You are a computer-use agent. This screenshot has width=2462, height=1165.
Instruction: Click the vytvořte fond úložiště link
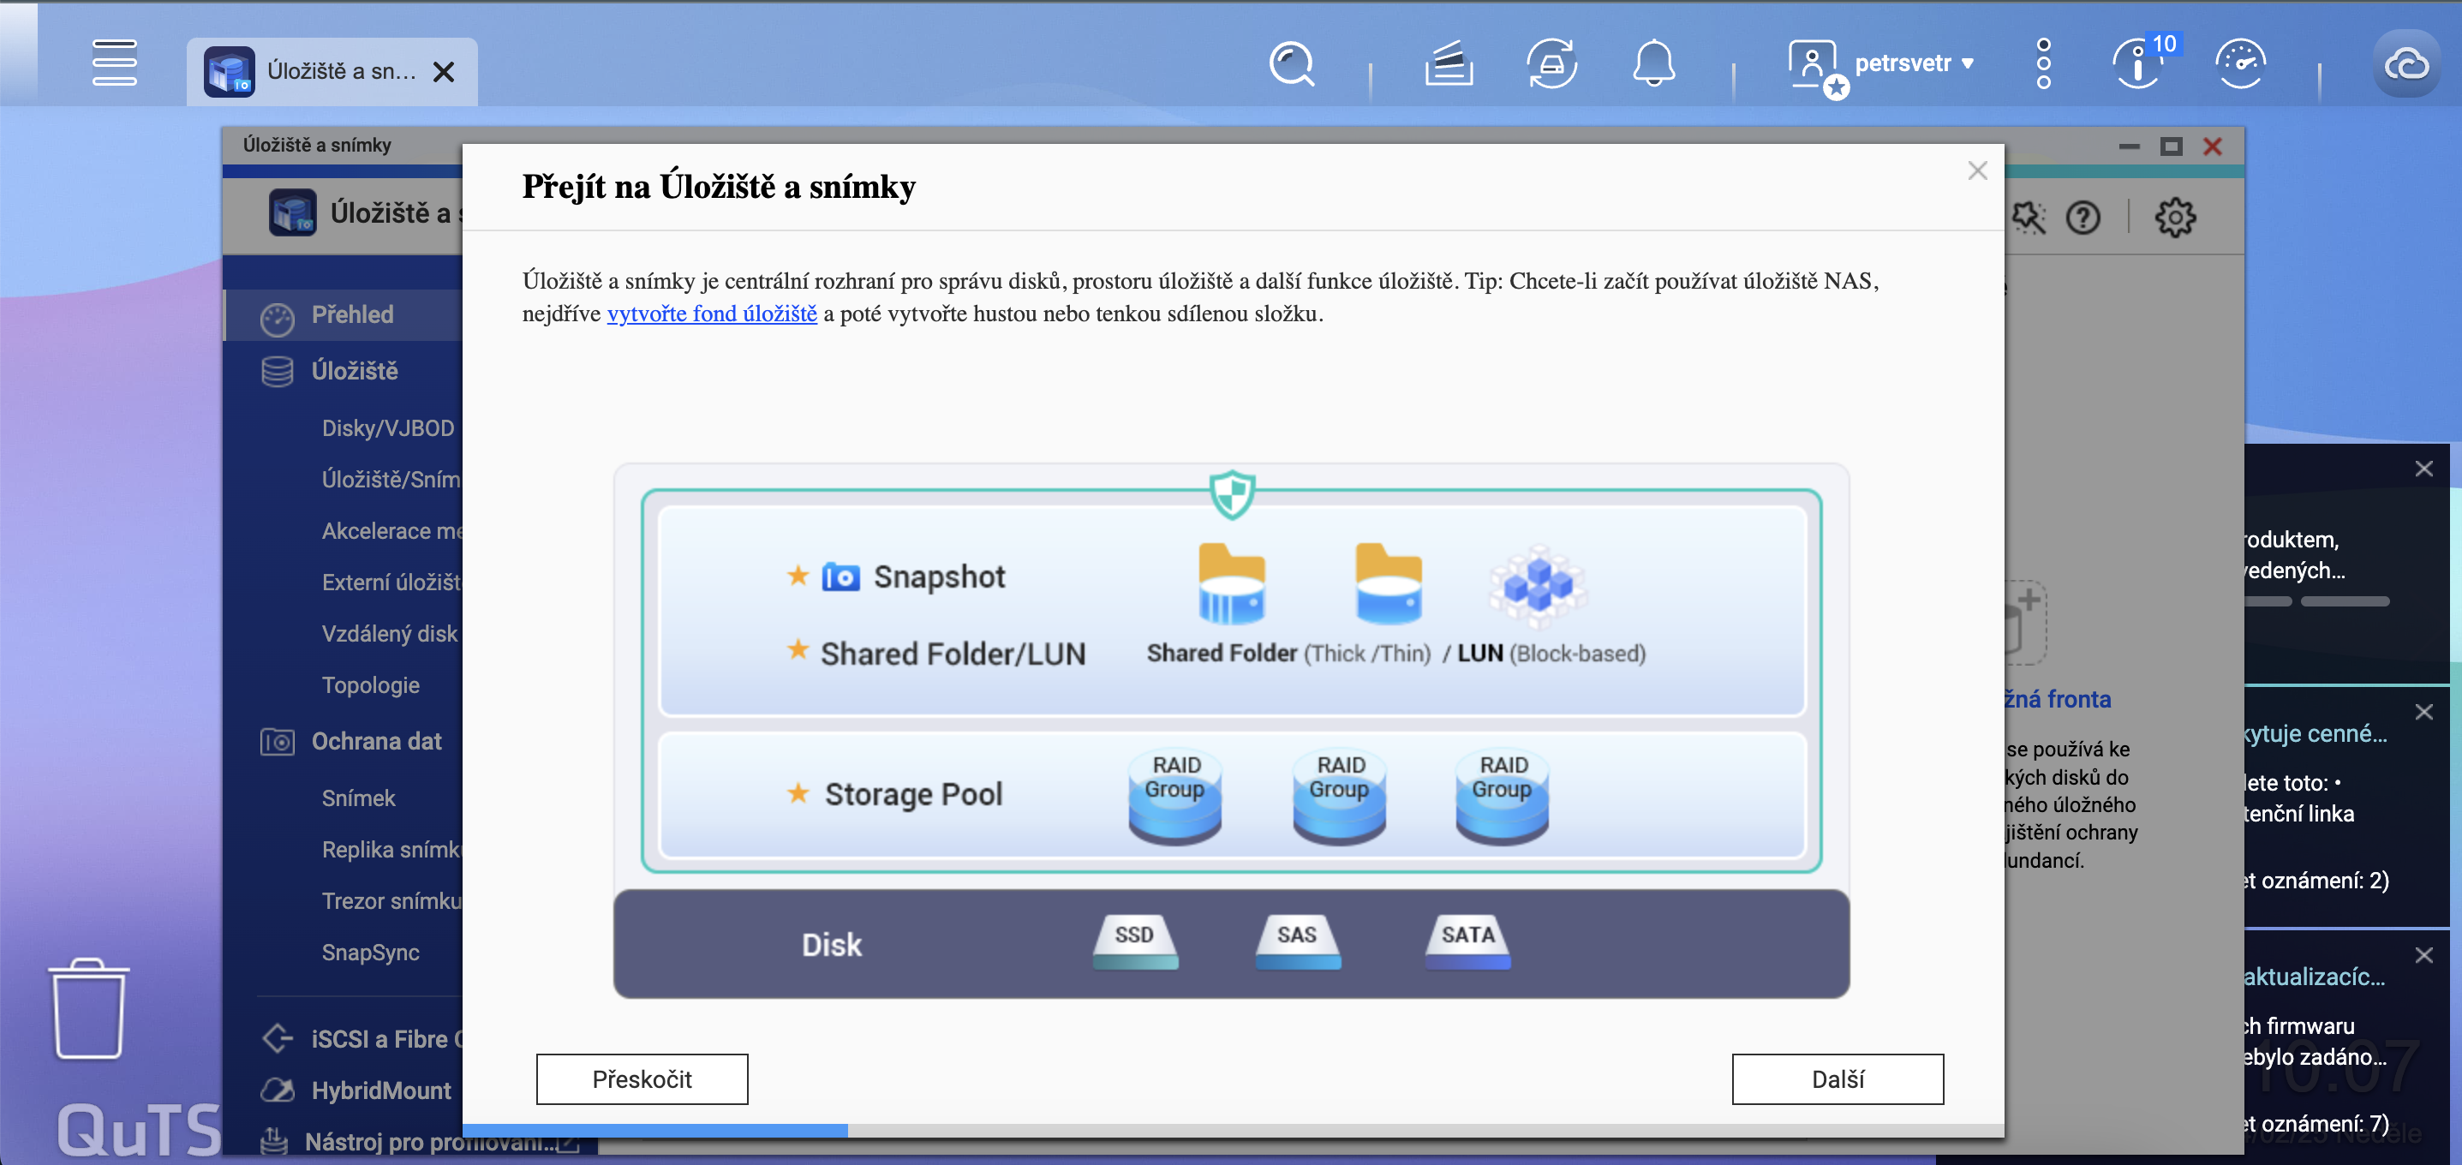(711, 313)
